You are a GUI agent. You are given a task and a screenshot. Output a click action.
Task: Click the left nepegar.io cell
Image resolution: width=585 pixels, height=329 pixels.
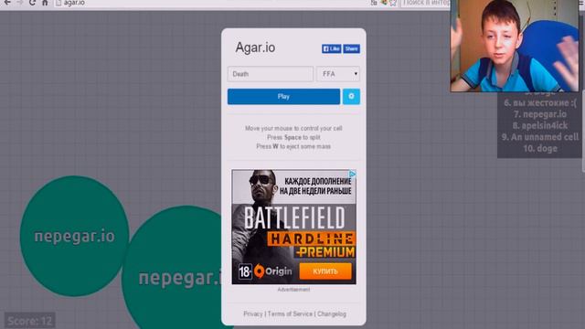(x=74, y=236)
